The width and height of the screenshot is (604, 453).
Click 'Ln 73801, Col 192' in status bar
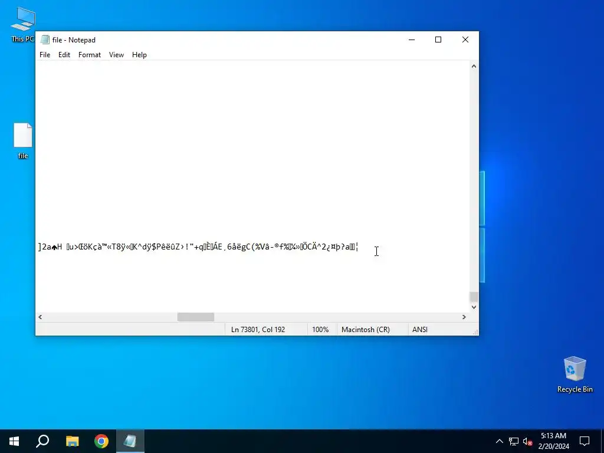(258, 330)
